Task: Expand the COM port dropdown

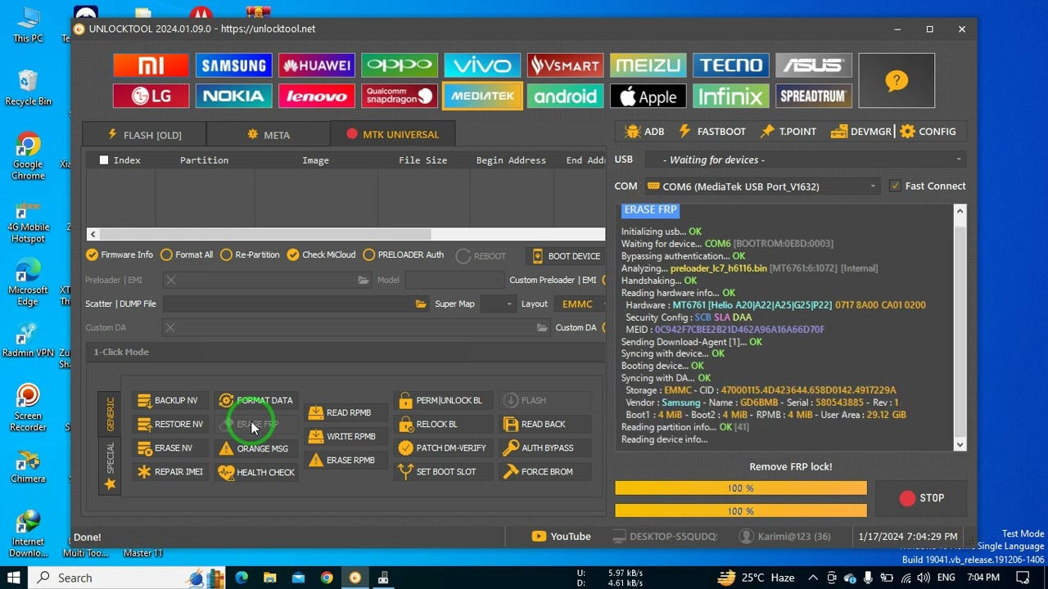Action: [761, 187]
